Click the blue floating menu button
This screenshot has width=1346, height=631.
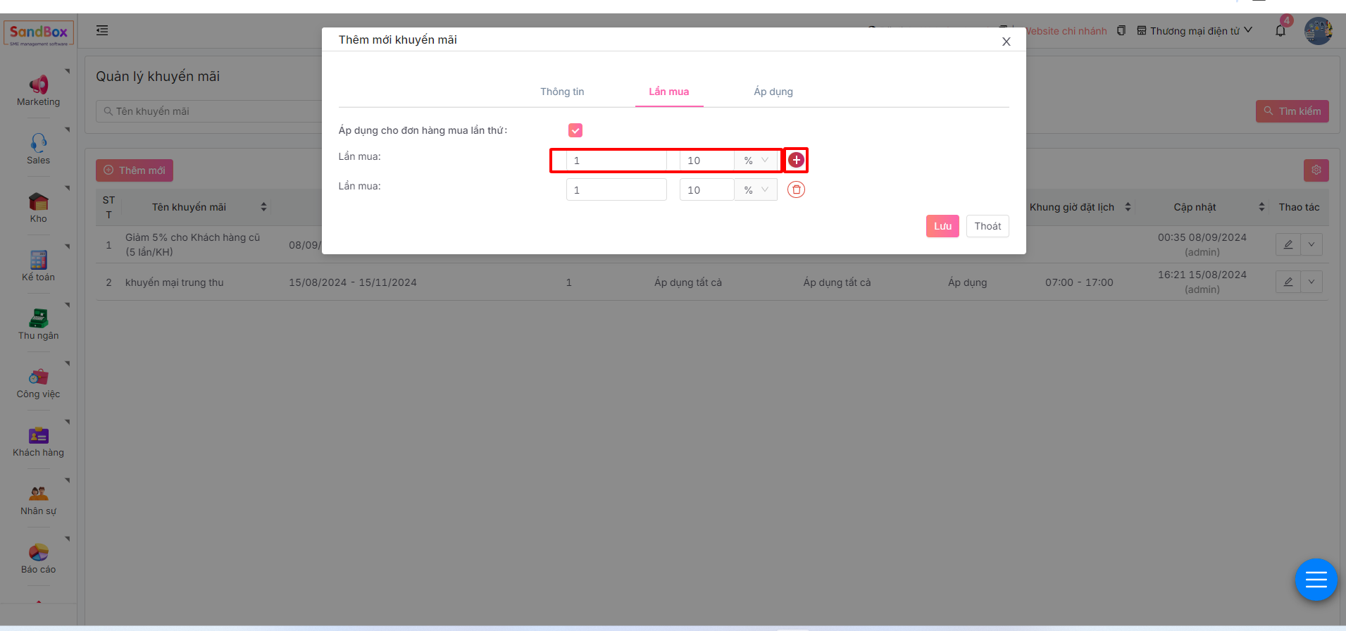point(1316,580)
